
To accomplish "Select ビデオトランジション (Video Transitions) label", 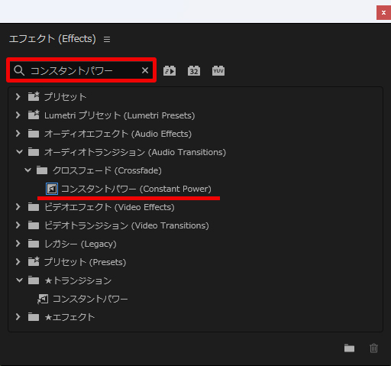I will tap(127, 225).
